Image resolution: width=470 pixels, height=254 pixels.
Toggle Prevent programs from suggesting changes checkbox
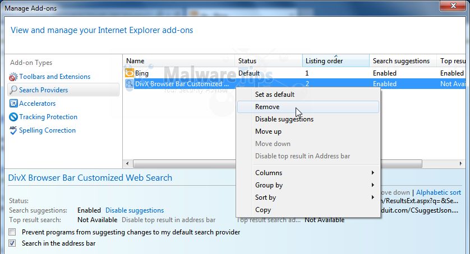[x=12, y=232]
